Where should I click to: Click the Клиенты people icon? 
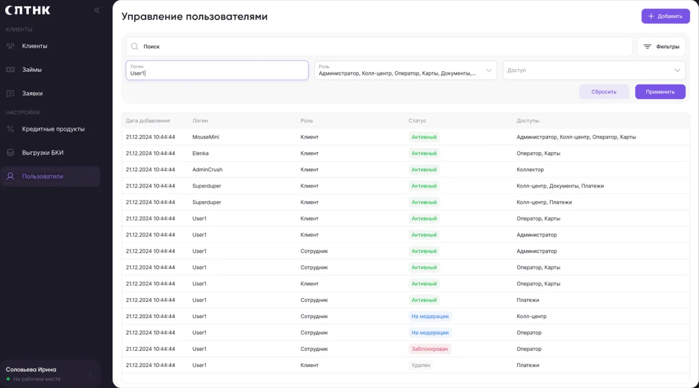click(x=10, y=46)
